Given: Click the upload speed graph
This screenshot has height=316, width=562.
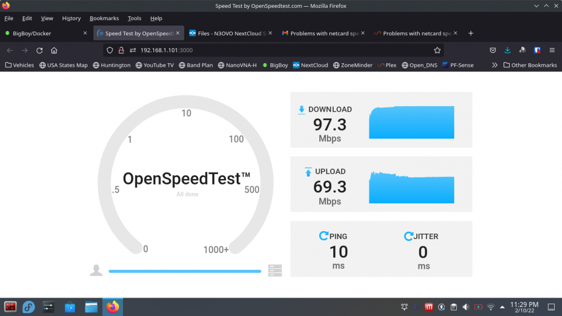Looking at the screenshot, I should 411,187.
